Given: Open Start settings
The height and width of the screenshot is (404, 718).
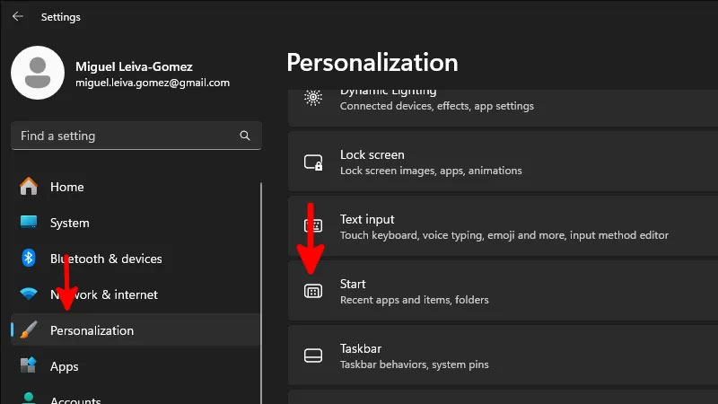Looking at the screenshot, I should coord(503,291).
